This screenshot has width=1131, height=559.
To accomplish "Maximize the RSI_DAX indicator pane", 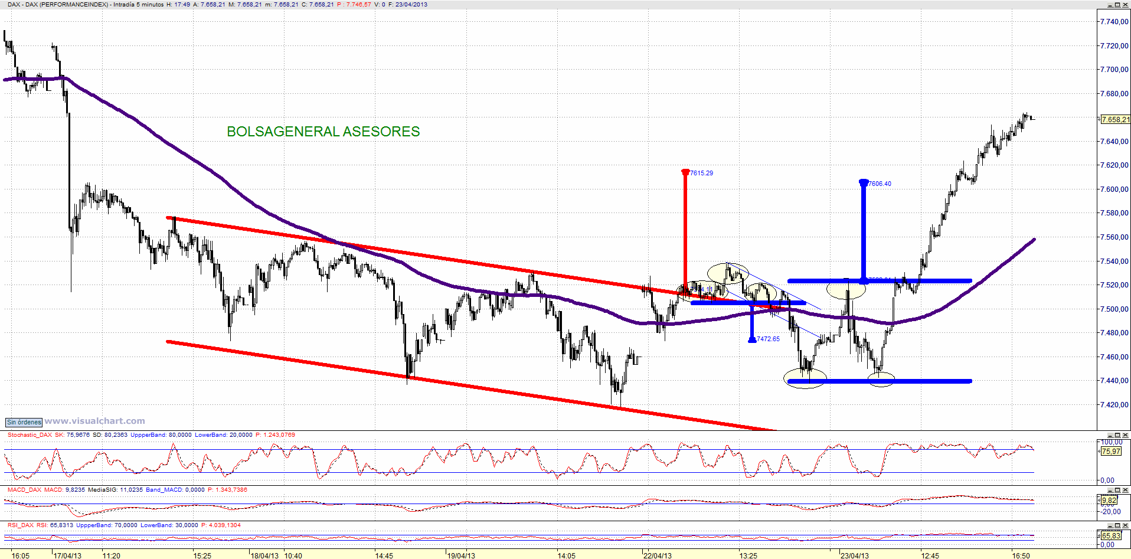I will [x=1117, y=525].
